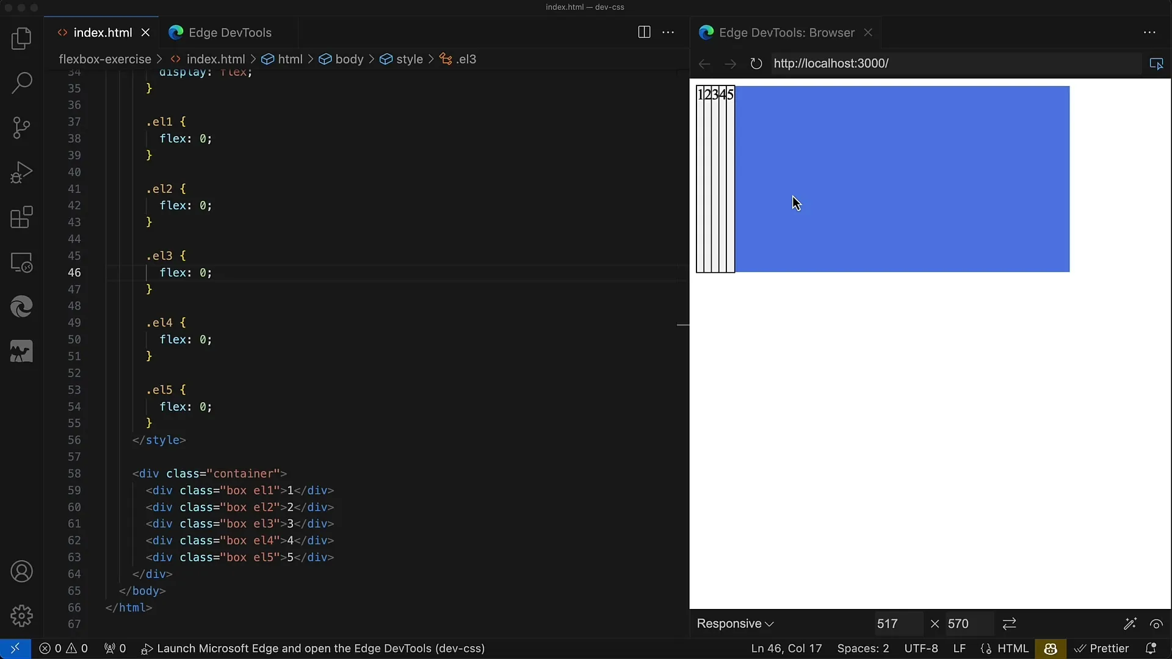Open the emulate CSS media wand icon
The image size is (1172, 659).
[1130, 624]
